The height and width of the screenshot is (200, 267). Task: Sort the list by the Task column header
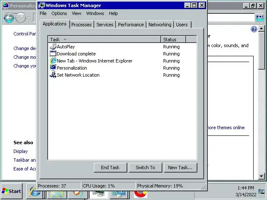[x=104, y=40]
